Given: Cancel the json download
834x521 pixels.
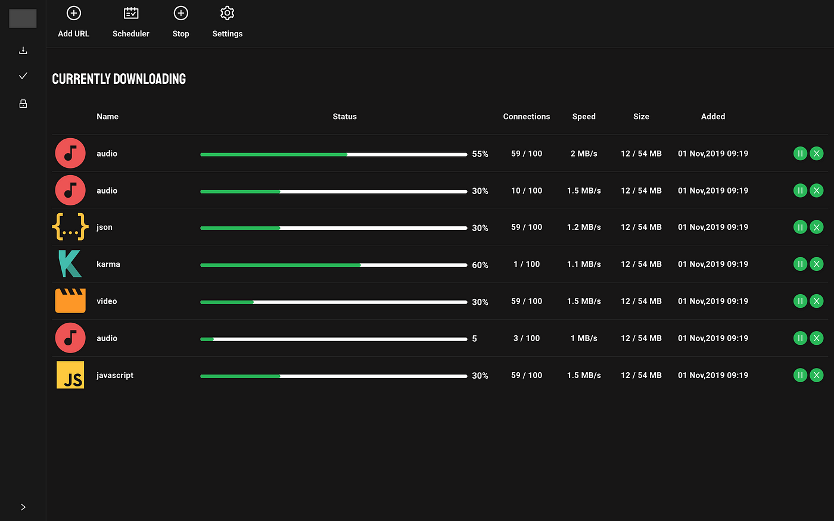Looking at the screenshot, I should click(817, 227).
